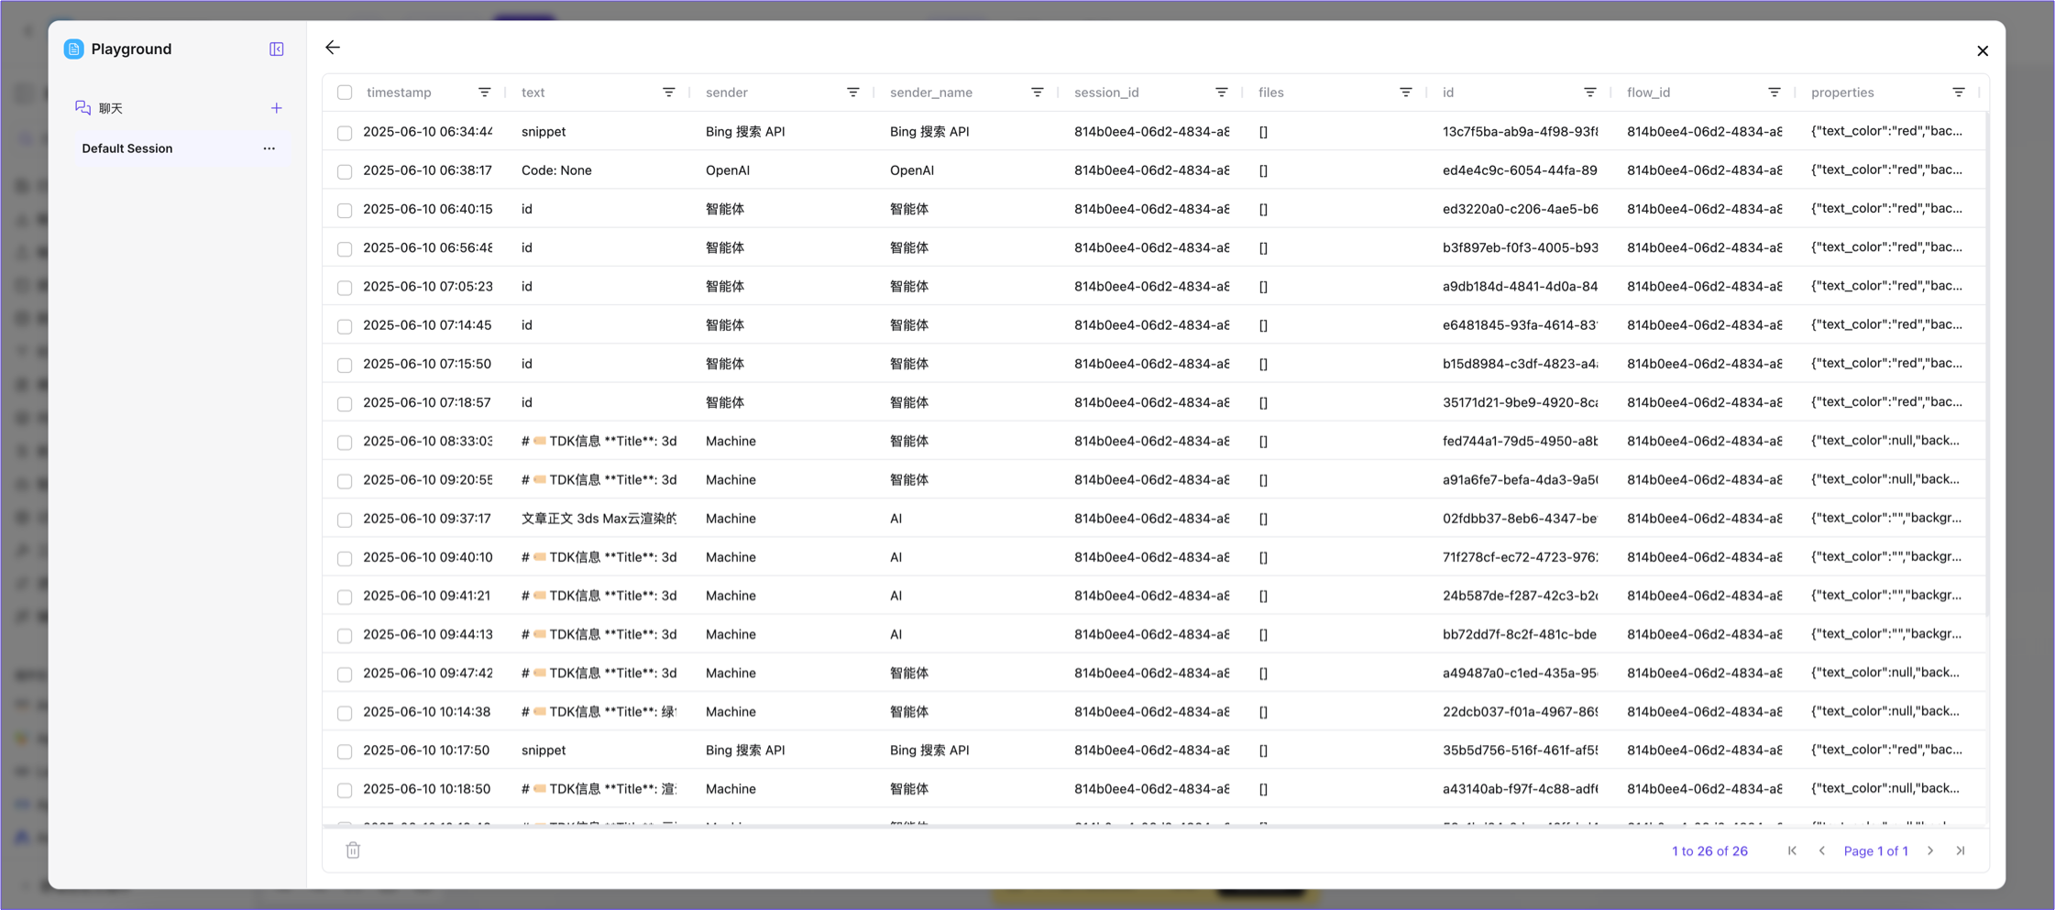Click the 文章正文 3ds Max text cell
Viewport: 2055px width, 910px height.
pos(599,519)
